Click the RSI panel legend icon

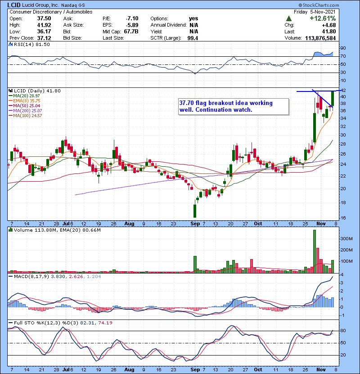(10, 44)
